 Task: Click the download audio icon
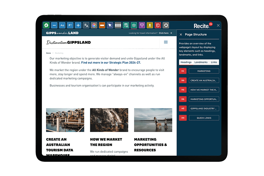point(150,25)
